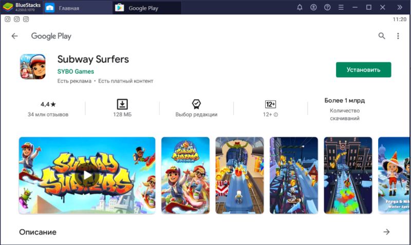Viewport: 411px width, 245px height.
Task: Go back with the arrow icon
Action: pyautogui.click(x=15, y=36)
